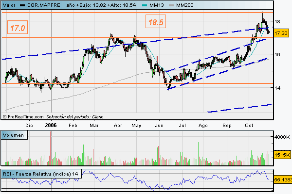Click the 'Sep' month label

[227, 126]
